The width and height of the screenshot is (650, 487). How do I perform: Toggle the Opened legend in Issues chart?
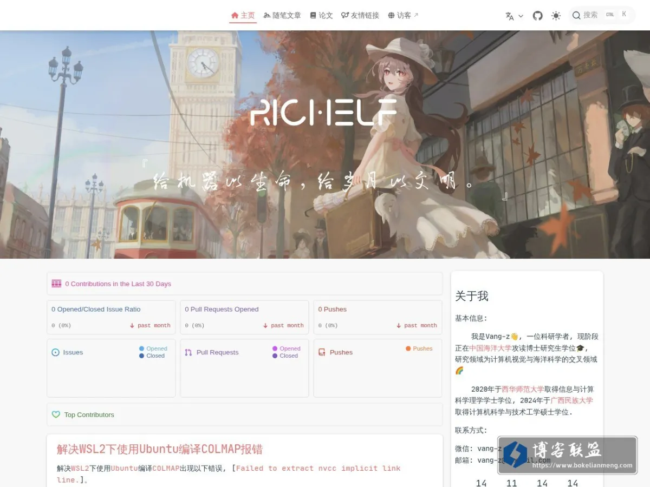click(x=153, y=348)
